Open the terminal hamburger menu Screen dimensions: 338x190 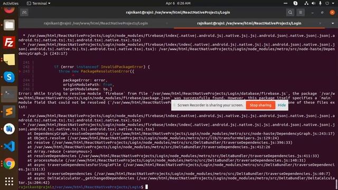[x=301, y=13]
